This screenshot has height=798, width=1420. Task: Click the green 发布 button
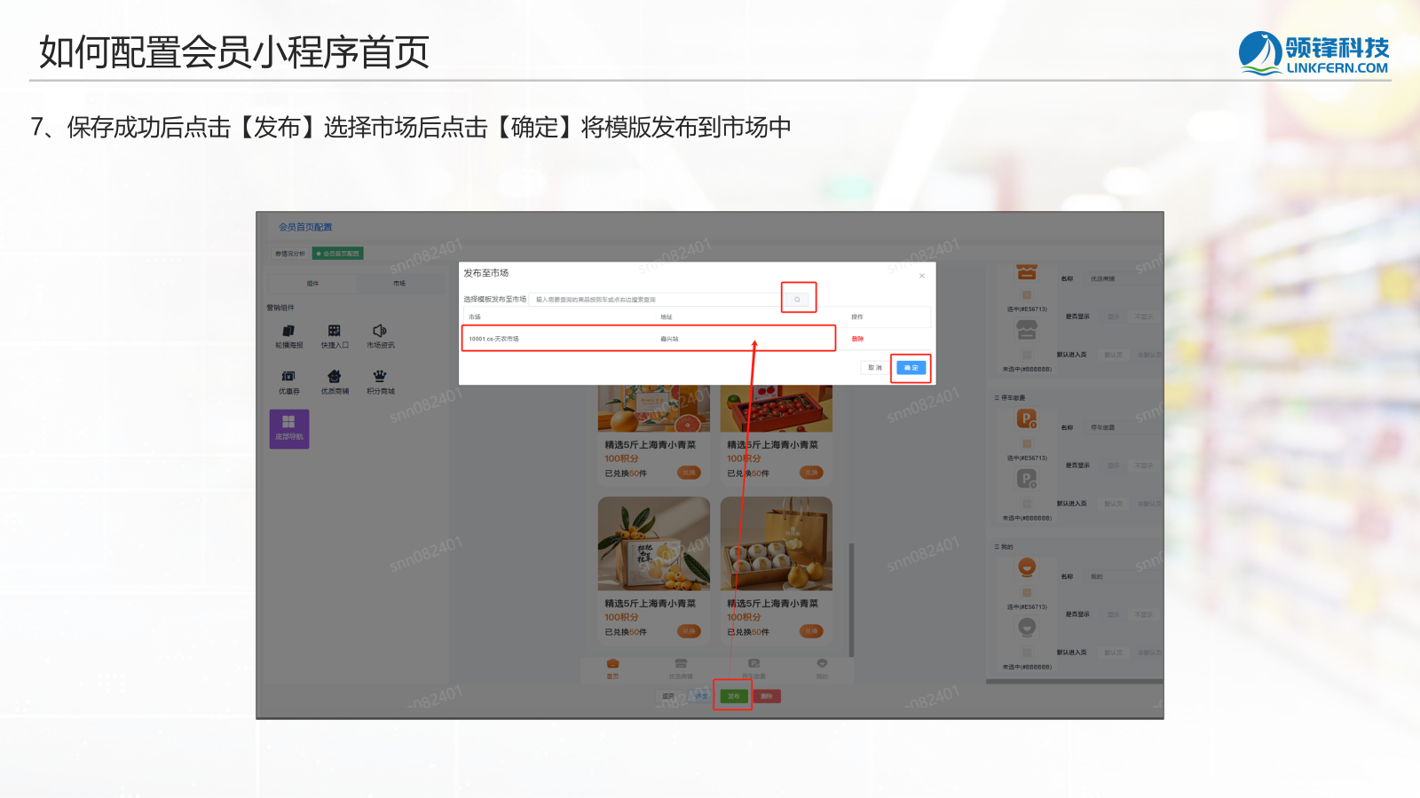coord(734,696)
